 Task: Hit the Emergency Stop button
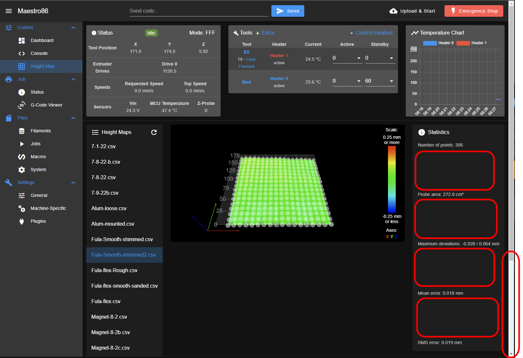pyautogui.click(x=474, y=11)
